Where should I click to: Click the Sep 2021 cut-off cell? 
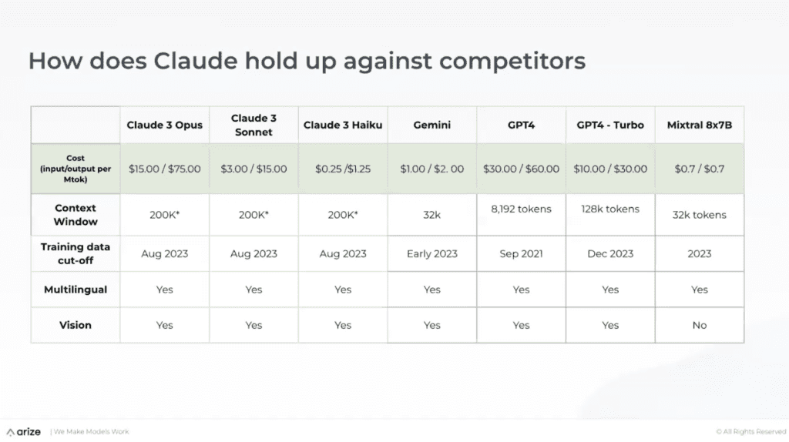click(x=521, y=253)
